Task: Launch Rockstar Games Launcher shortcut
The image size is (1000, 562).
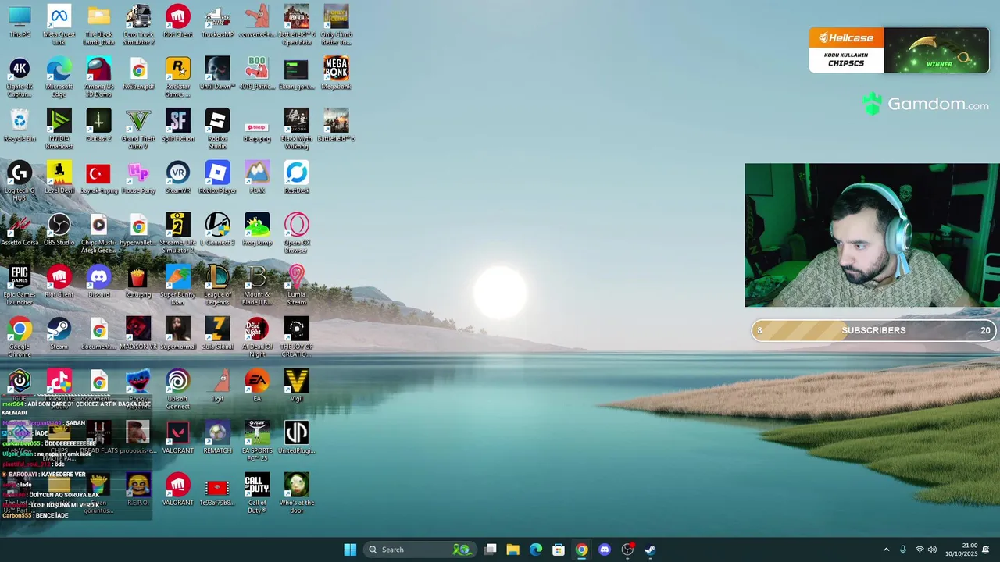Action: pos(178,76)
